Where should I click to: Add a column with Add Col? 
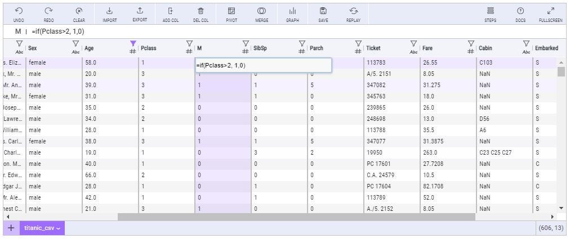point(171,15)
